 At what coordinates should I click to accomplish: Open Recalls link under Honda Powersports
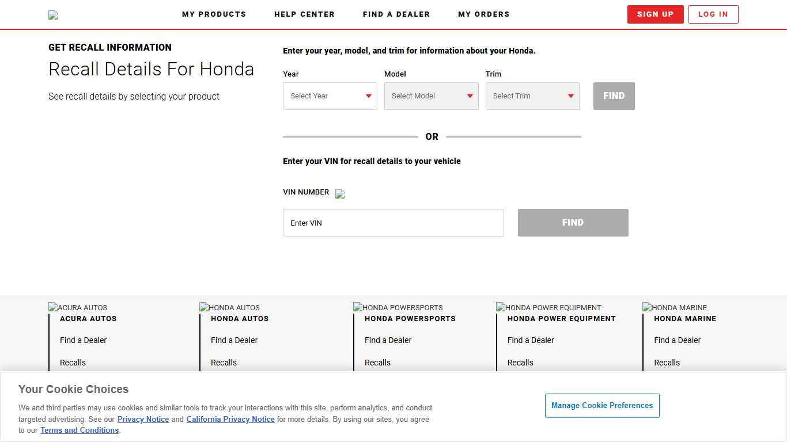point(377,363)
